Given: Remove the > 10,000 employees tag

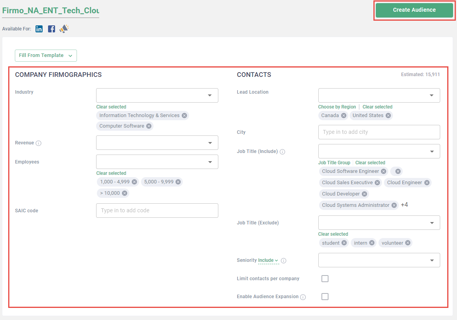Looking at the screenshot, I should 124,193.
